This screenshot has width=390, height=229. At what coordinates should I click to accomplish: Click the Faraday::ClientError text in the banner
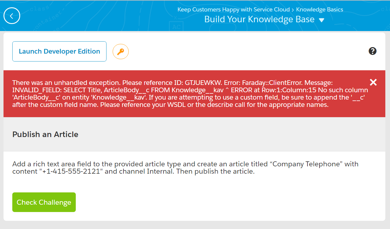pyautogui.click(x=272, y=83)
